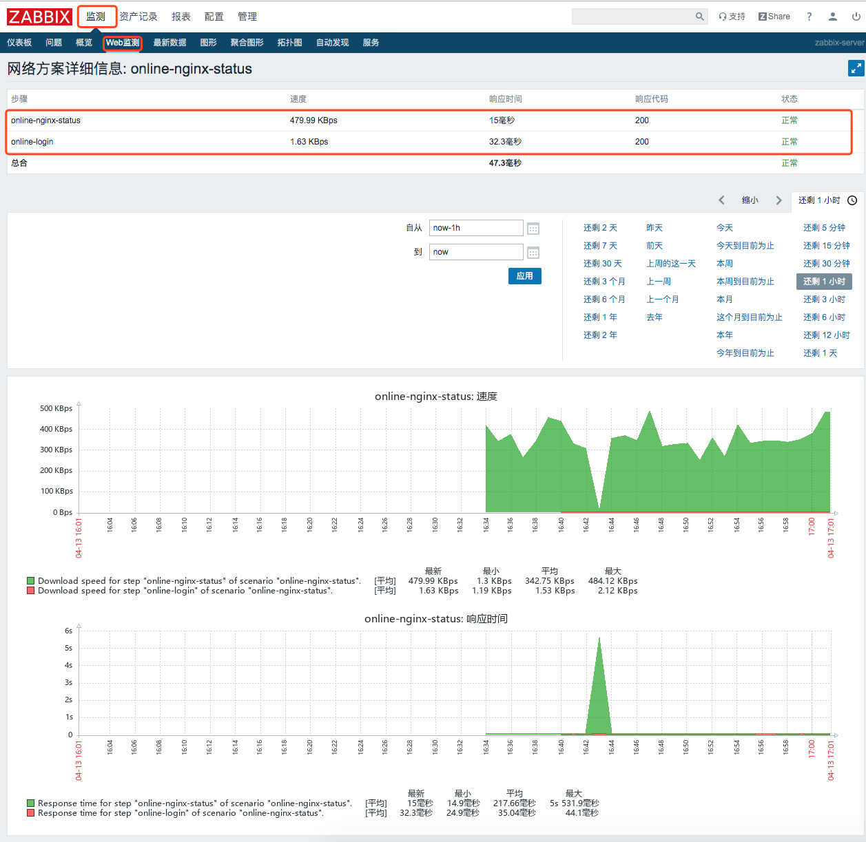866x842 pixels.
Task: Open the 配置 top menu
Action: 214,17
